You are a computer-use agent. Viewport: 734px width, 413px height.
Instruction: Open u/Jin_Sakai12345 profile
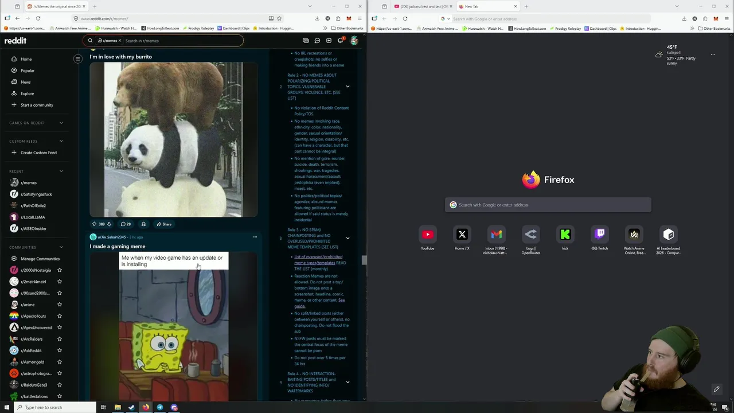[111, 237]
